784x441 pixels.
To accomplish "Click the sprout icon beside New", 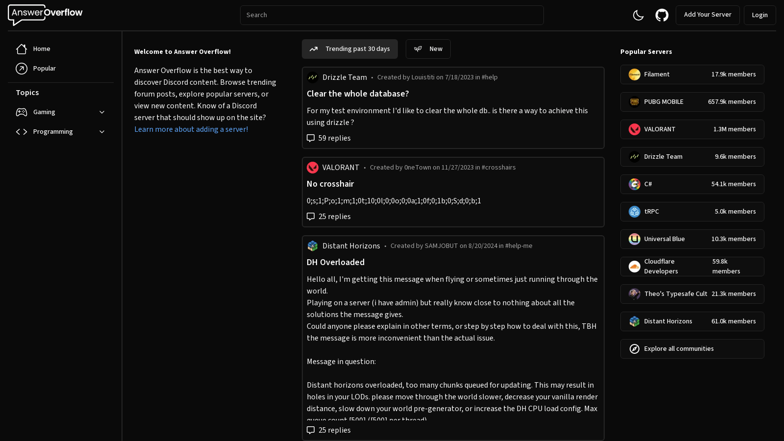I will (x=418, y=49).
